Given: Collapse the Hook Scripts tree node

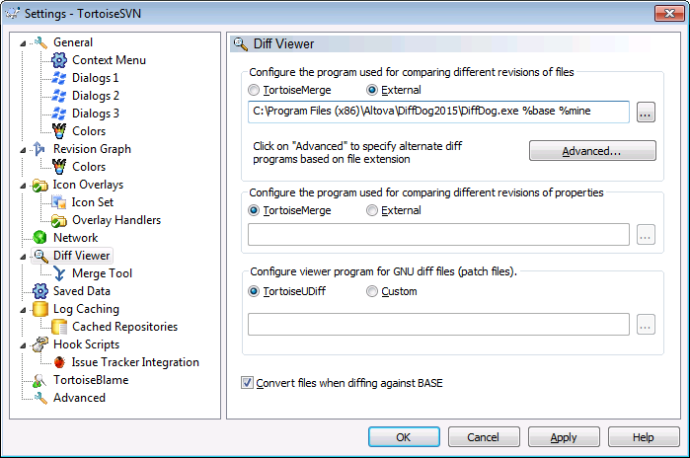Looking at the screenshot, I should pyautogui.click(x=24, y=344).
